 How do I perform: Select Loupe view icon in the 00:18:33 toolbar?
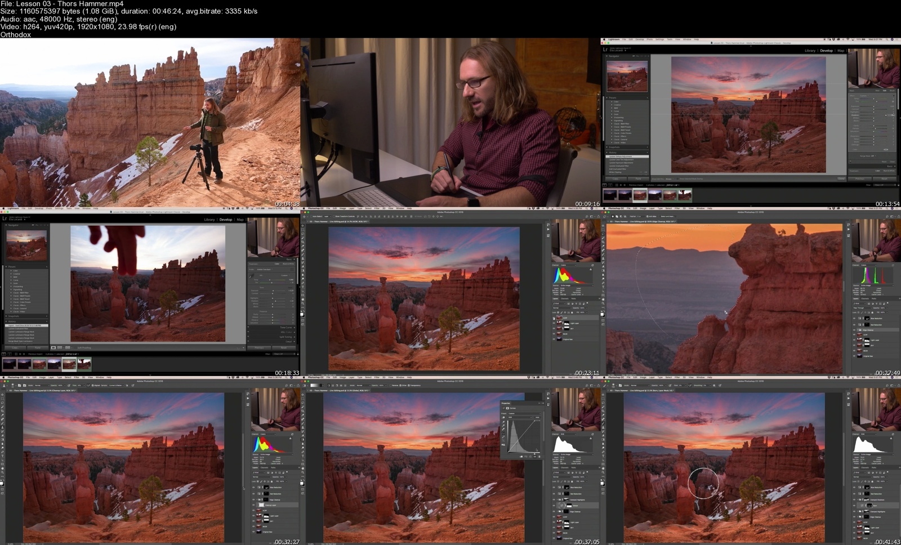click(53, 348)
